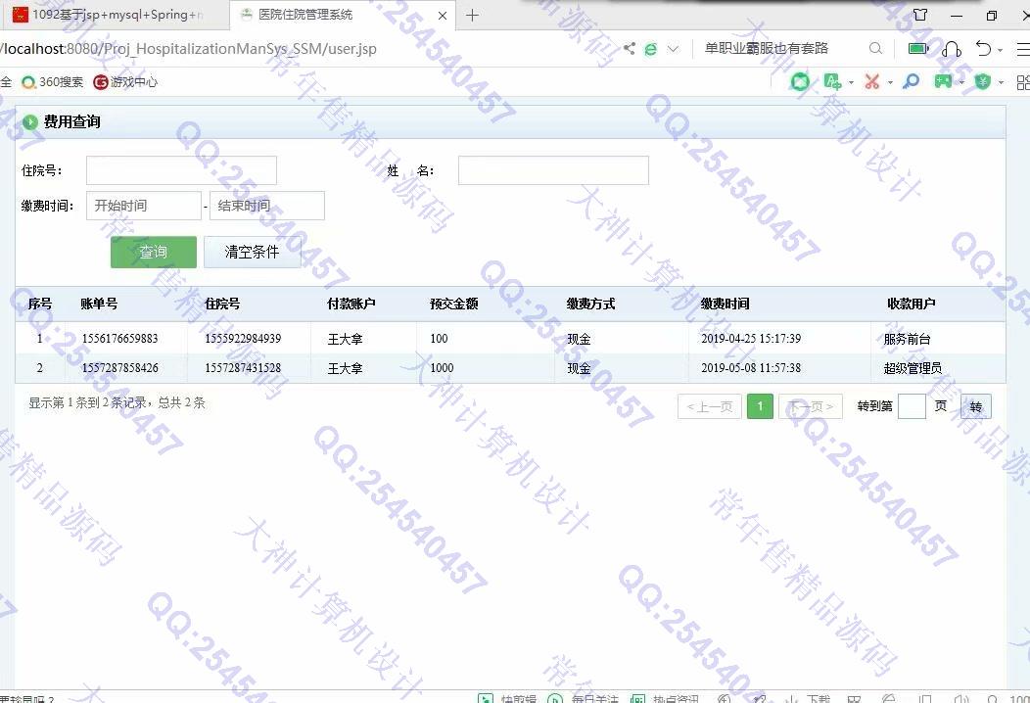
Task: Click the zoom magnifier in status bar
Action: pos(993,699)
